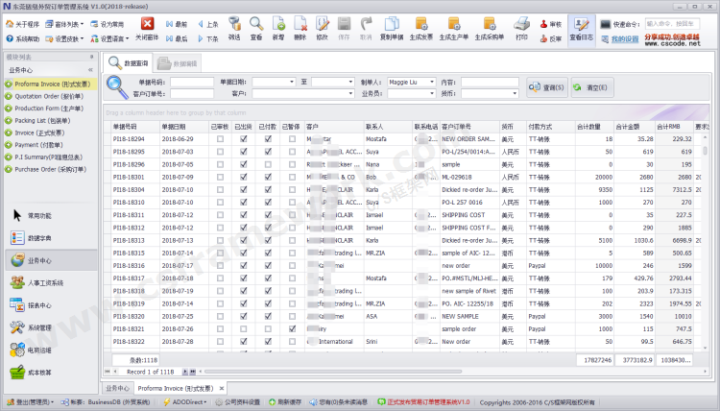Click the 查询(S) search button
Image resolution: width=720 pixels, height=411 pixels.
tap(549, 87)
